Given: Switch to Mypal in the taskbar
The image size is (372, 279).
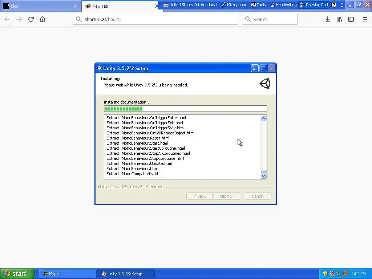Looking at the screenshot, I should [x=67, y=274].
